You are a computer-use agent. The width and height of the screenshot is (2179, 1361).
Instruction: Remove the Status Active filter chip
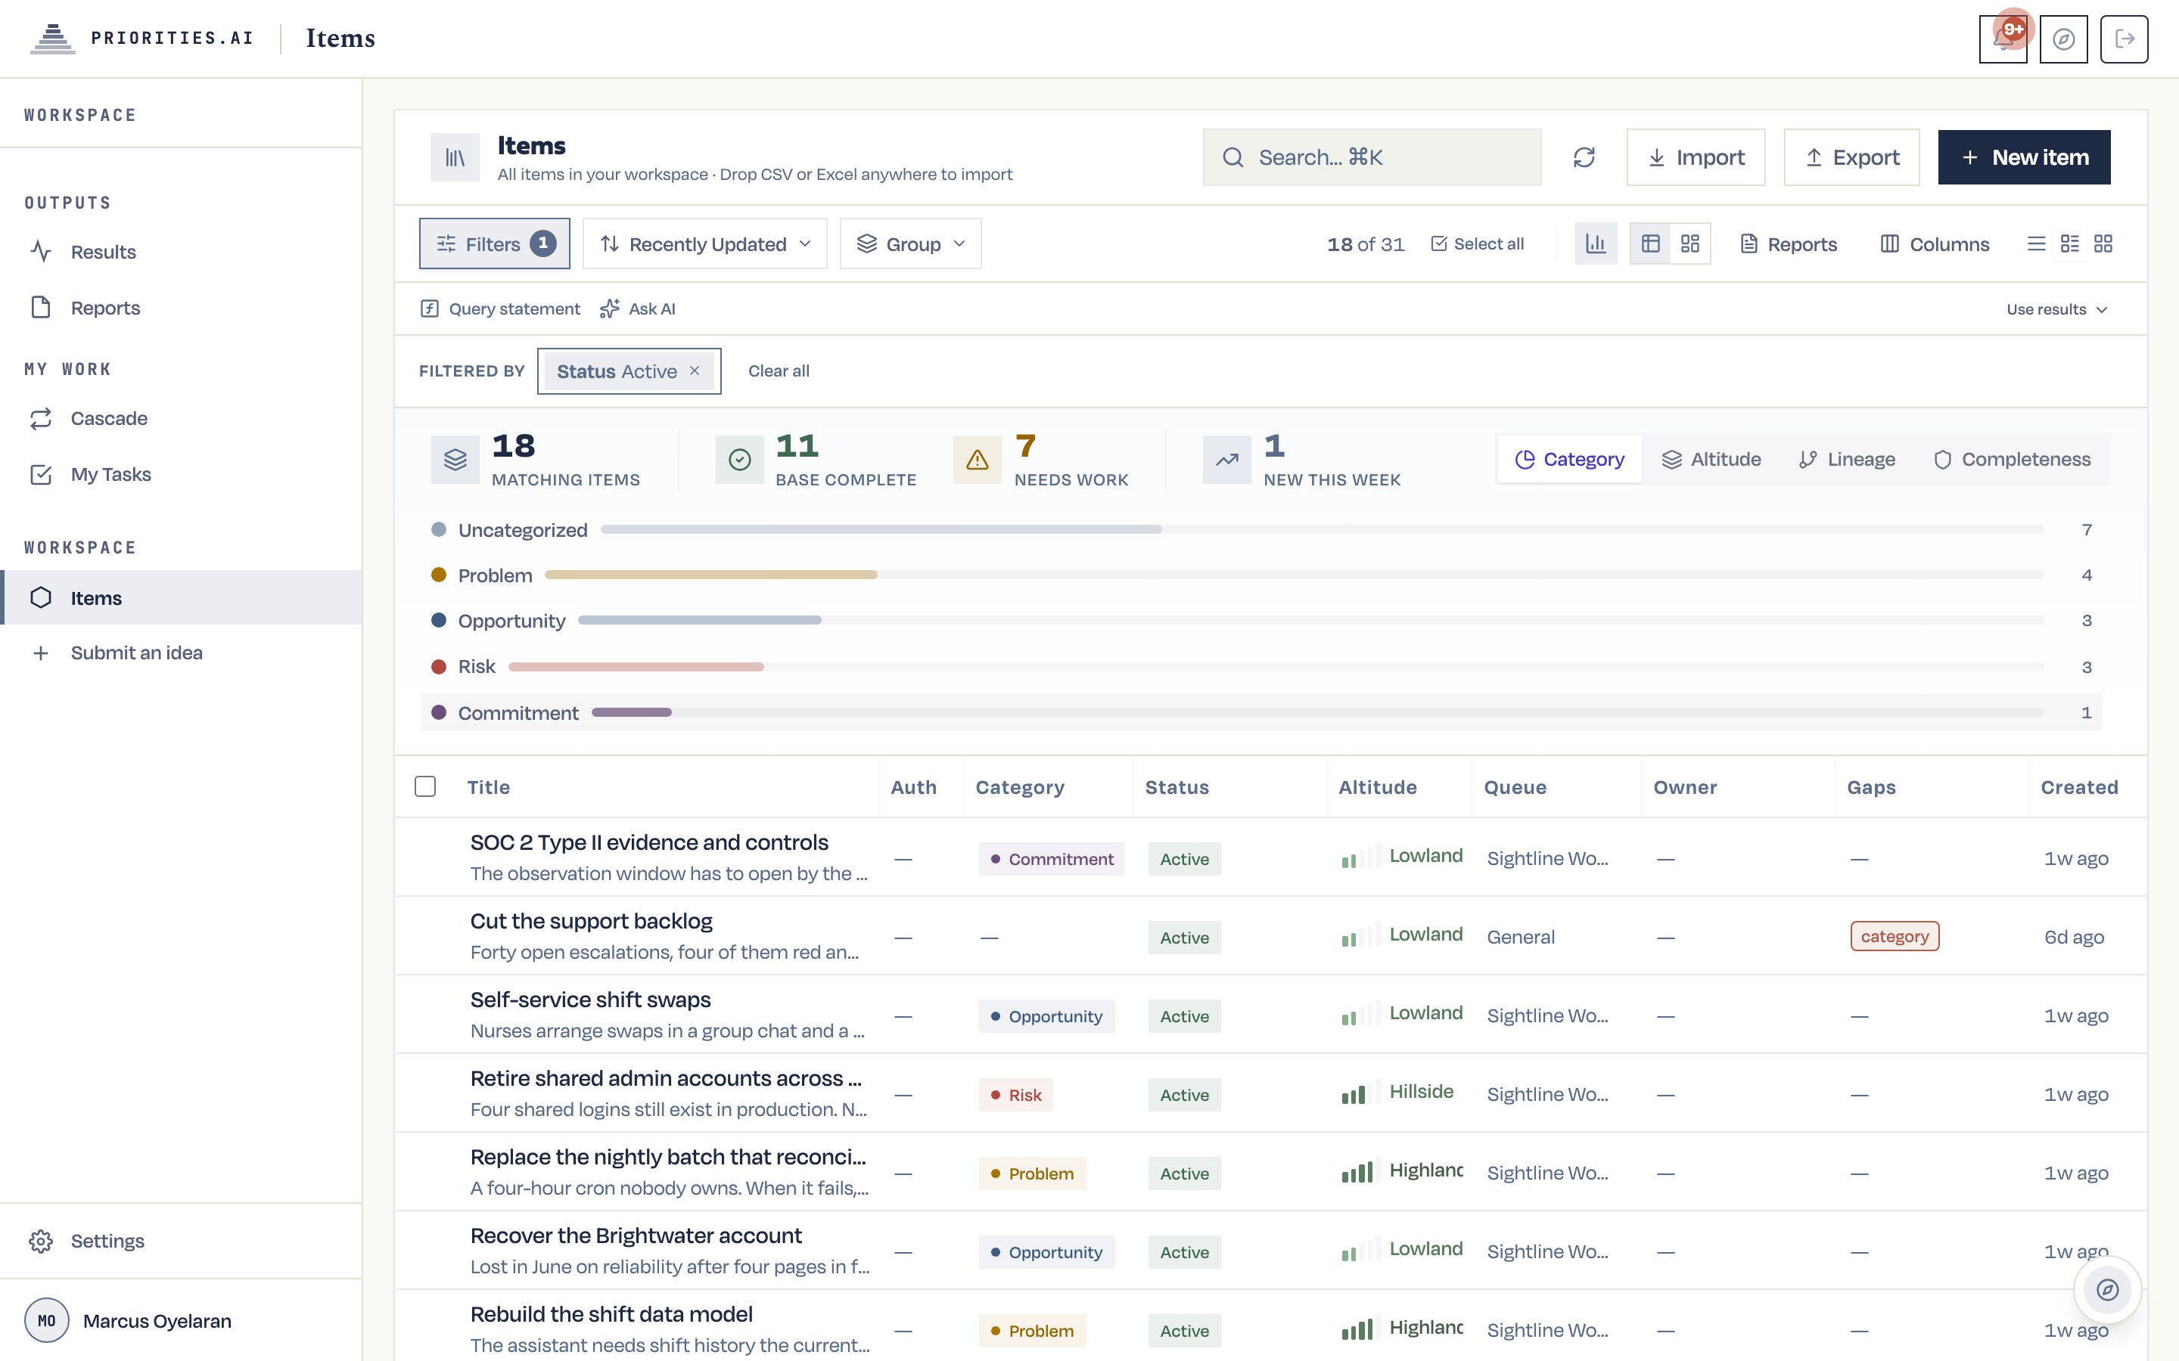click(695, 370)
